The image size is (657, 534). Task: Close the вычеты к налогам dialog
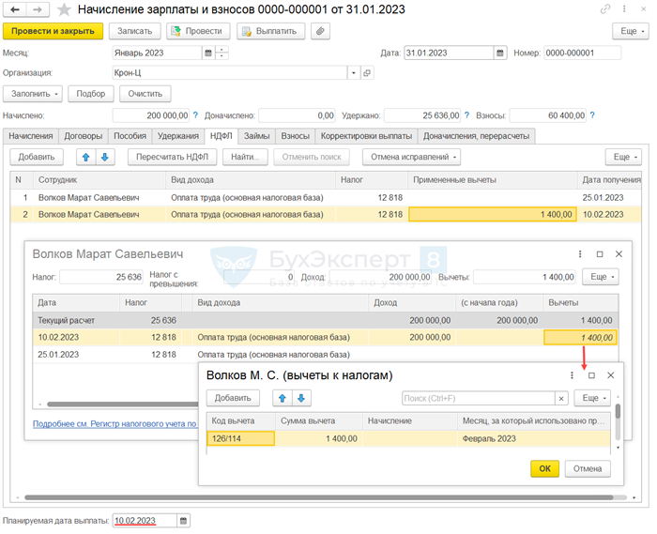pyautogui.click(x=610, y=375)
